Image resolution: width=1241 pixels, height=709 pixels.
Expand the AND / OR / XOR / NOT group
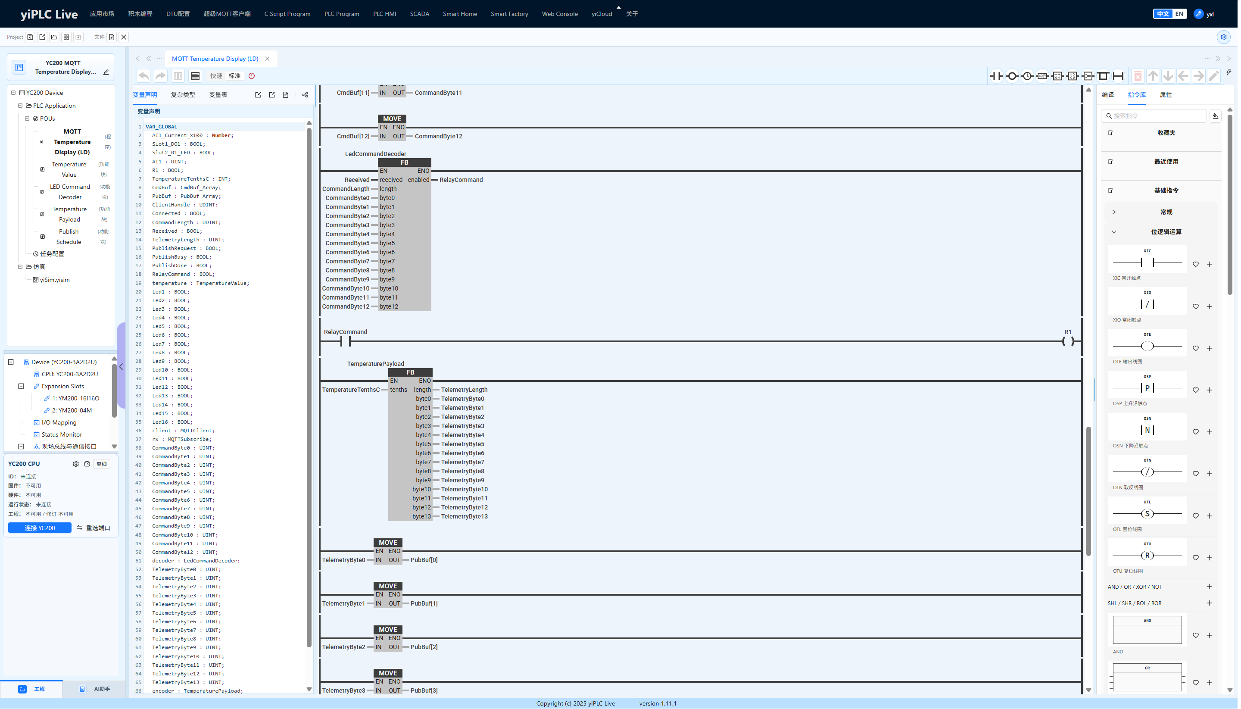(x=1209, y=587)
